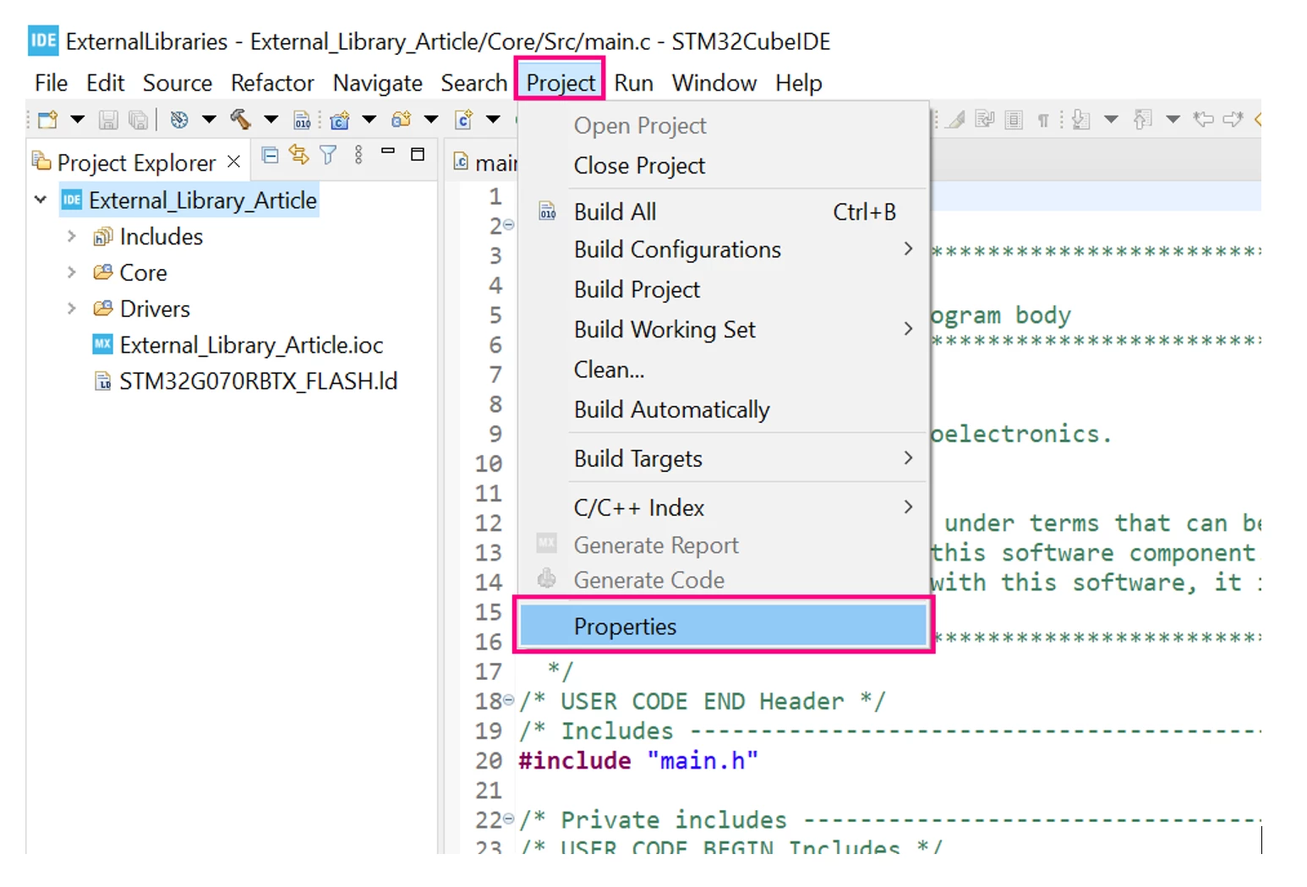The image size is (1307, 887).
Task: Toggle the fold marker on line 18
Action: pyautogui.click(x=508, y=700)
